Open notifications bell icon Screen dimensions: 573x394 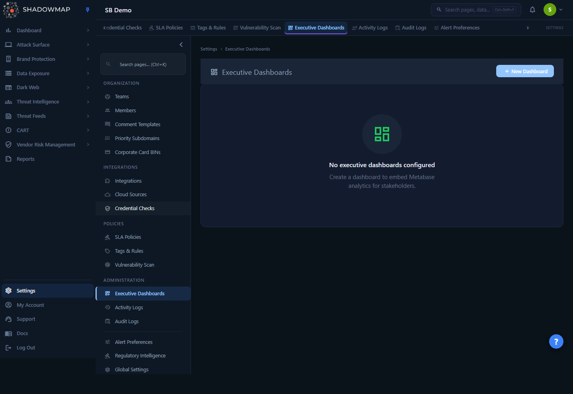532,10
